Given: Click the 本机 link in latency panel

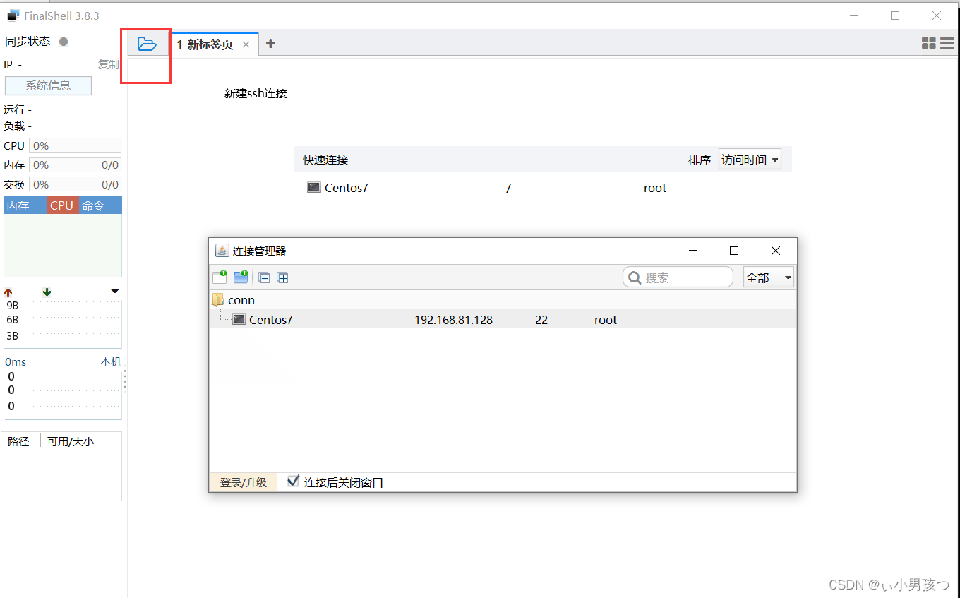Looking at the screenshot, I should click(x=110, y=361).
